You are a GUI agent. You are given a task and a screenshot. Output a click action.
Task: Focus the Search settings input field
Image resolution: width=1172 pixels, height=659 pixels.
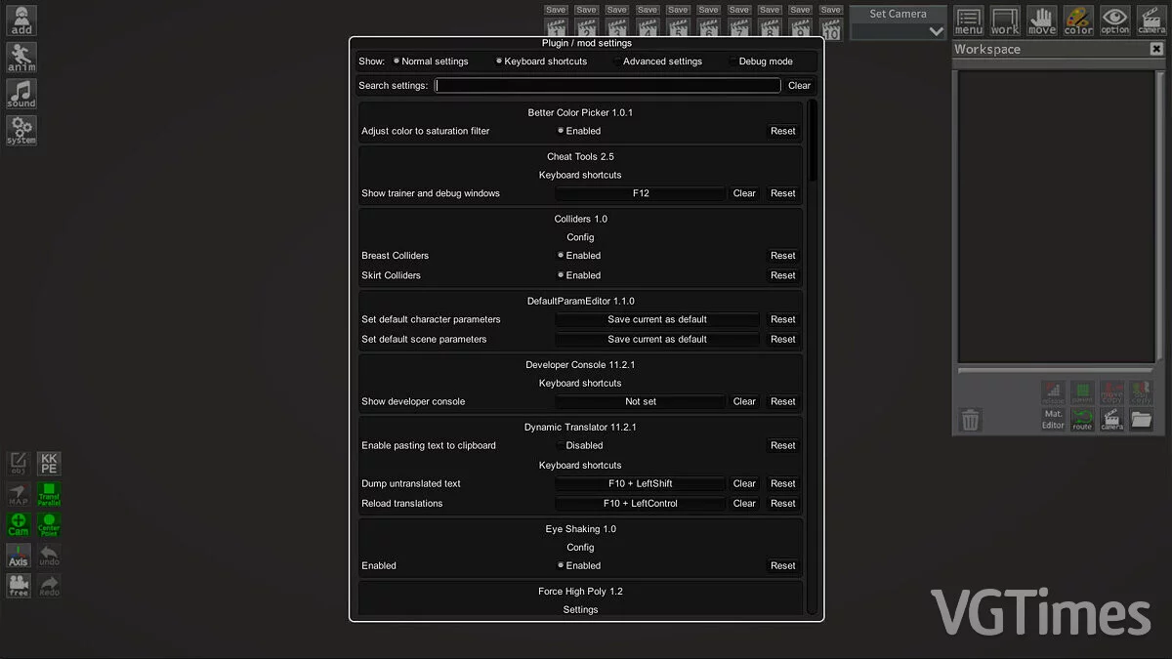tap(607, 86)
